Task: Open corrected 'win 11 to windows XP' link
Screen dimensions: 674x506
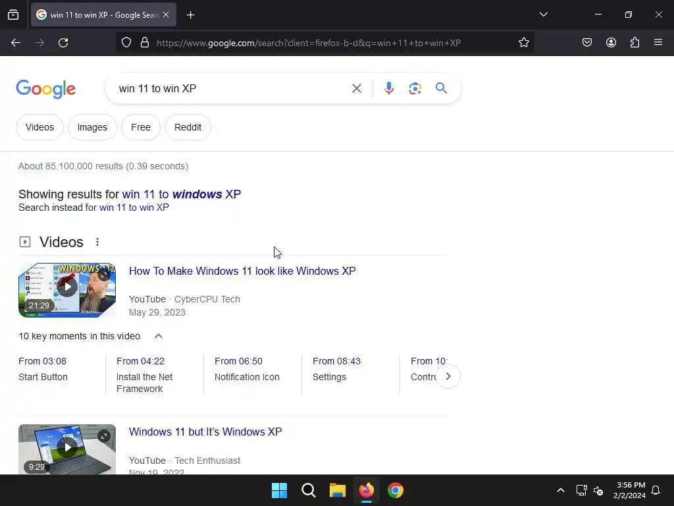Action: pos(182,194)
